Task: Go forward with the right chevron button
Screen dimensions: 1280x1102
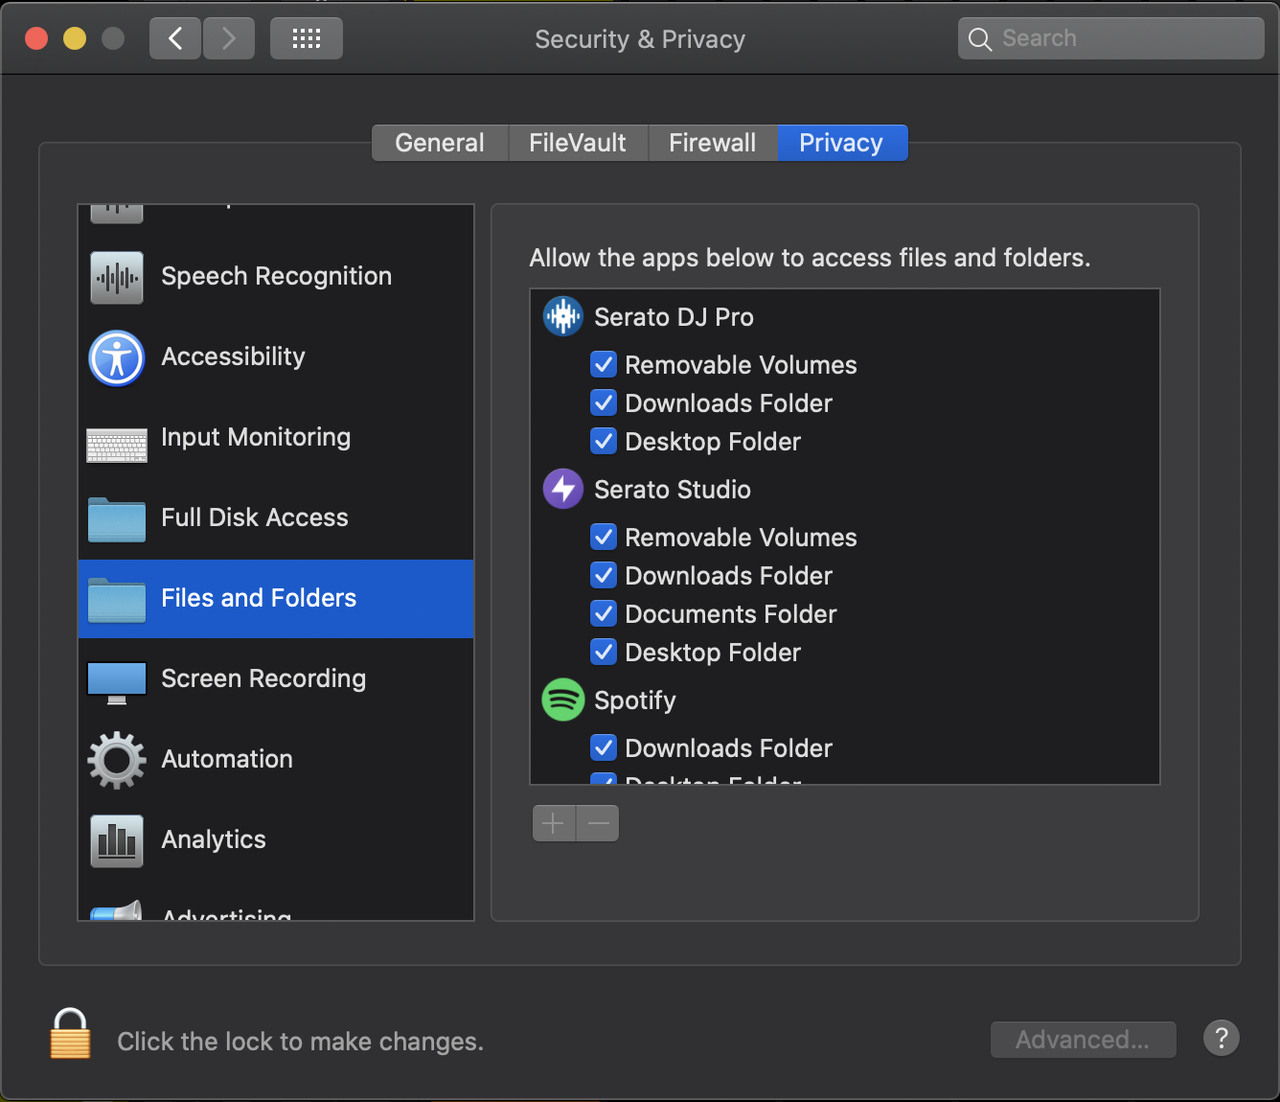Action: pos(229,38)
